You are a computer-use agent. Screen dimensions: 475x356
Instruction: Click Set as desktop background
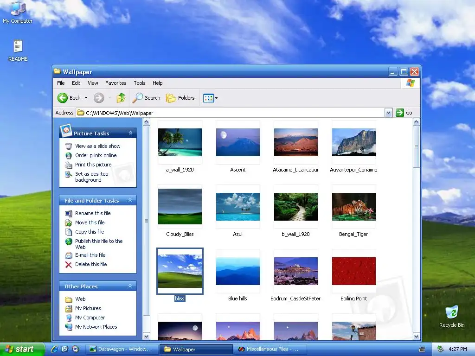coord(92,177)
